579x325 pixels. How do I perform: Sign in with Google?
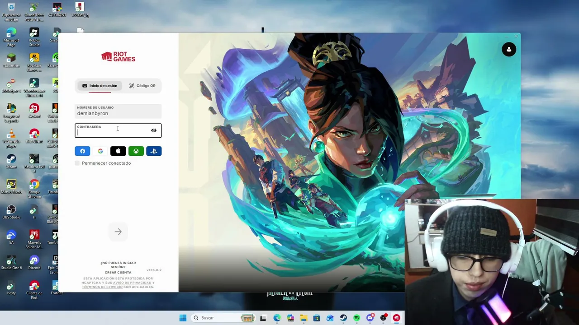[x=100, y=151]
